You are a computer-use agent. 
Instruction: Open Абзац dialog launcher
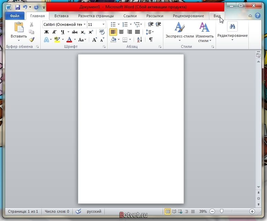click(160, 47)
